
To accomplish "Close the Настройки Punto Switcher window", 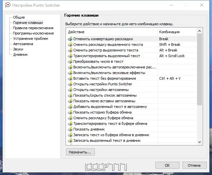I will point(202,5).
